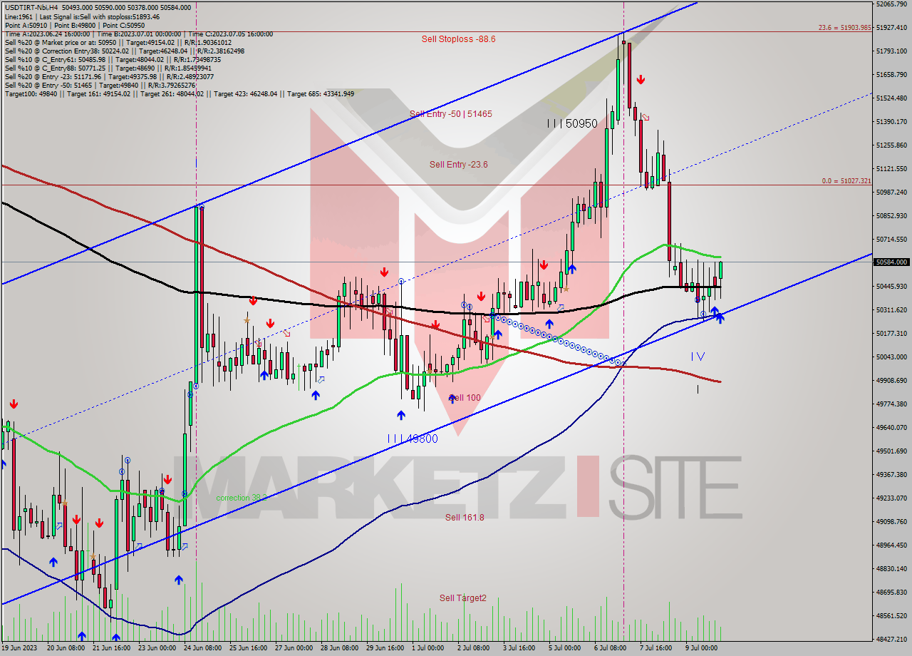
Task: Click price axis value 48695.830
Action: (892, 593)
